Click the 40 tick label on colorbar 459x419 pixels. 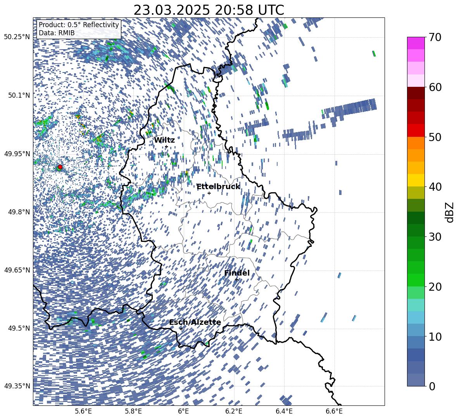point(435,187)
